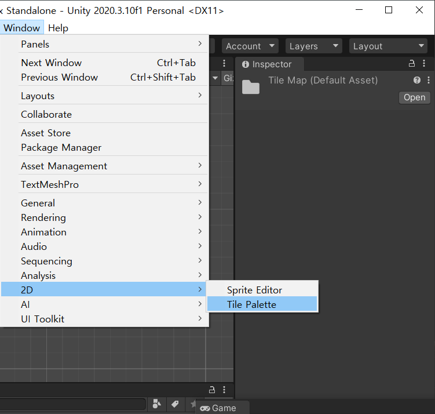This screenshot has height=414, width=435.
Task: Expand the Layouts submenu
Action: pyautogui.click(x=104, y=96)
